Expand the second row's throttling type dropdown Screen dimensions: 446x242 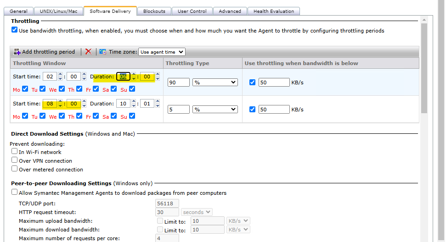click(215, 110)
